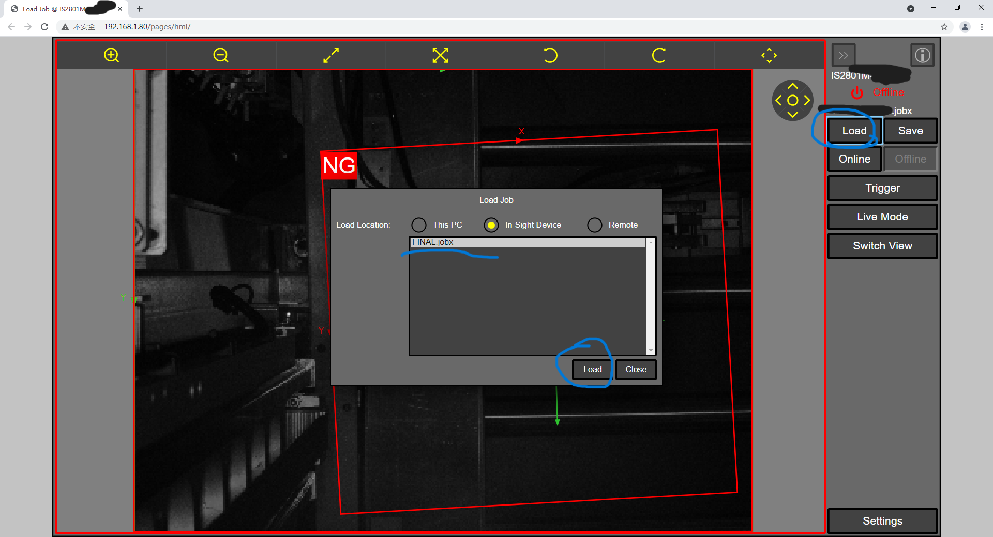Image resolution: width=993 pixels, height=537 pixels.
Task: Open the browser profile icon
Action: [965, 27]
